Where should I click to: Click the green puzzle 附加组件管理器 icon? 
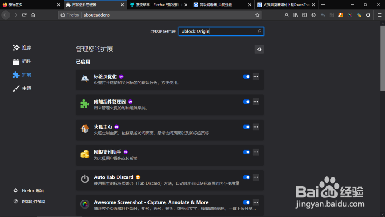85,104
